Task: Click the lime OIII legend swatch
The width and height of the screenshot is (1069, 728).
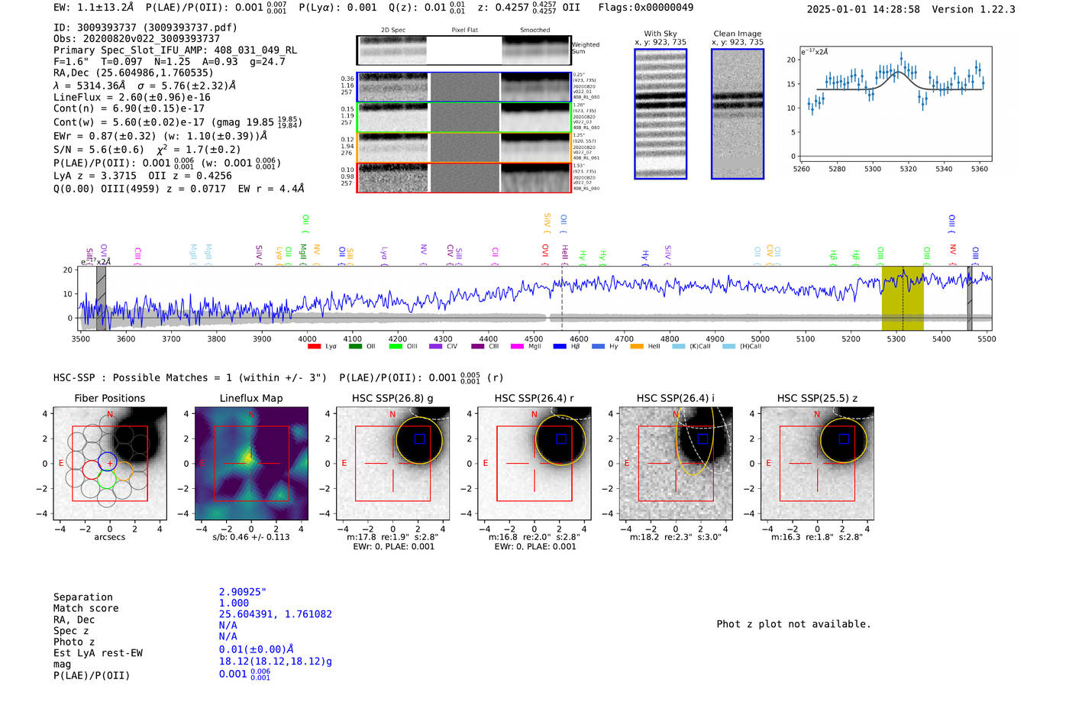Action: 396,347
